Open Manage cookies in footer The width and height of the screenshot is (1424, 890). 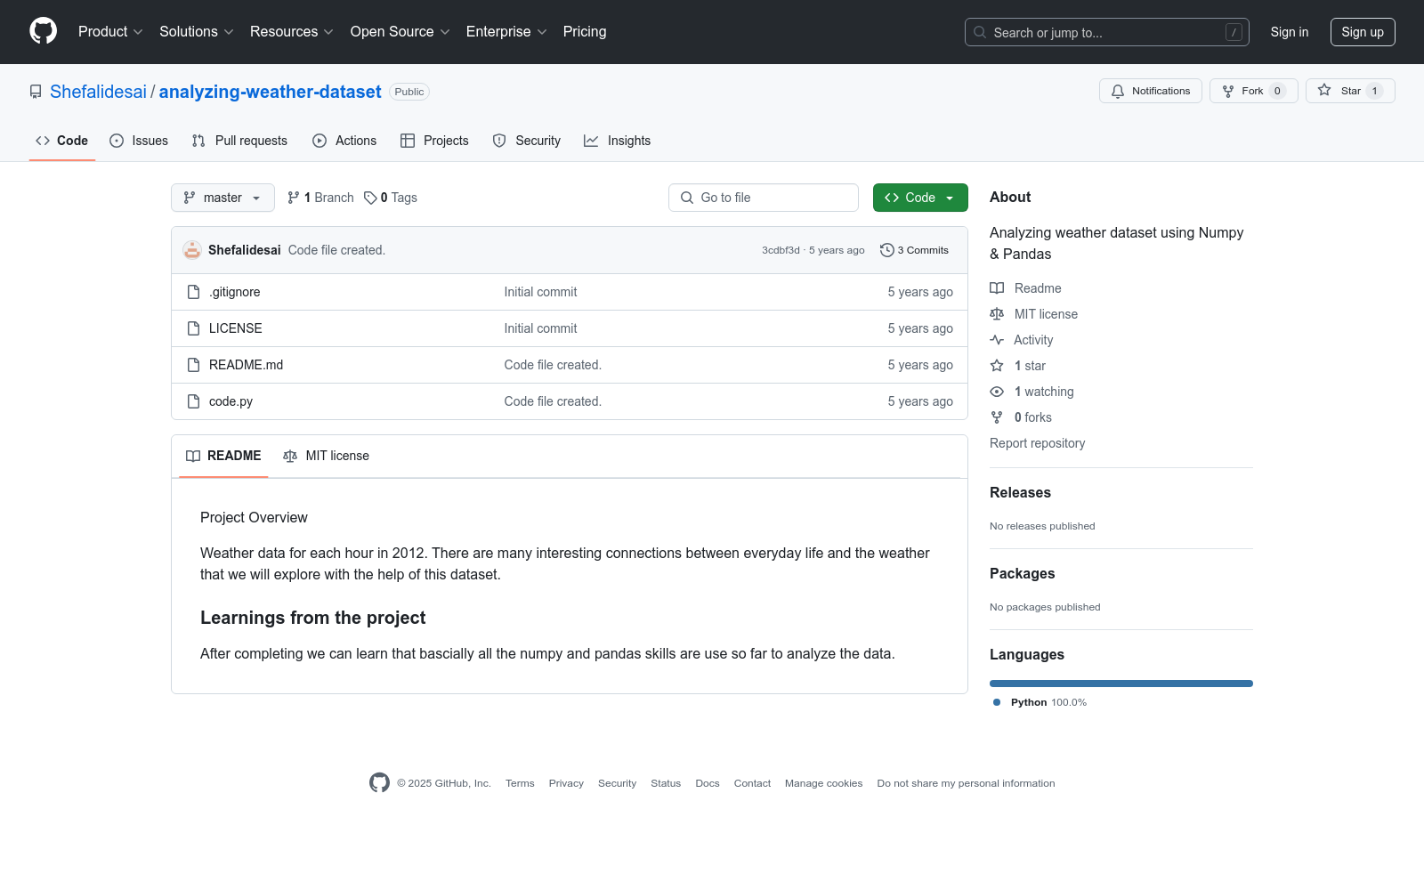tap(823, 783)
